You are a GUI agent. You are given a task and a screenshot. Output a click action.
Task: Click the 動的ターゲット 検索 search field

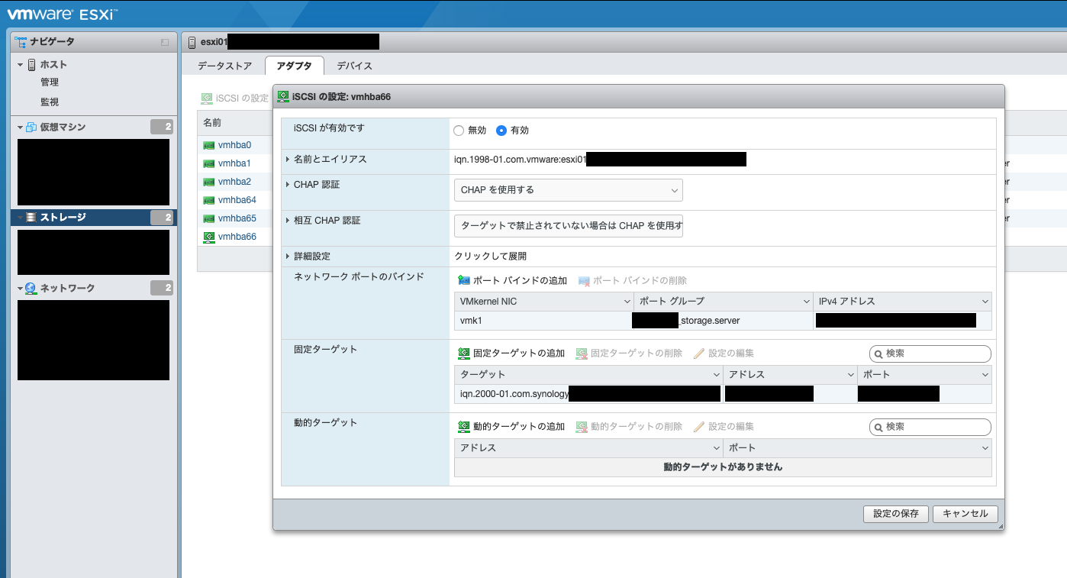(930, 427)
